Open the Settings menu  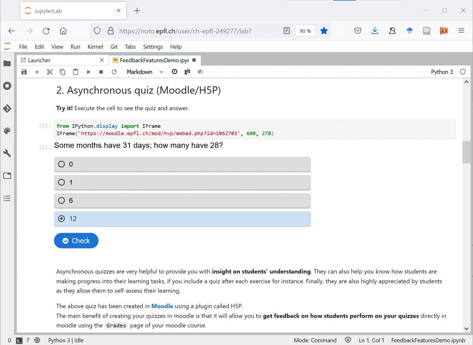[152, 47]
